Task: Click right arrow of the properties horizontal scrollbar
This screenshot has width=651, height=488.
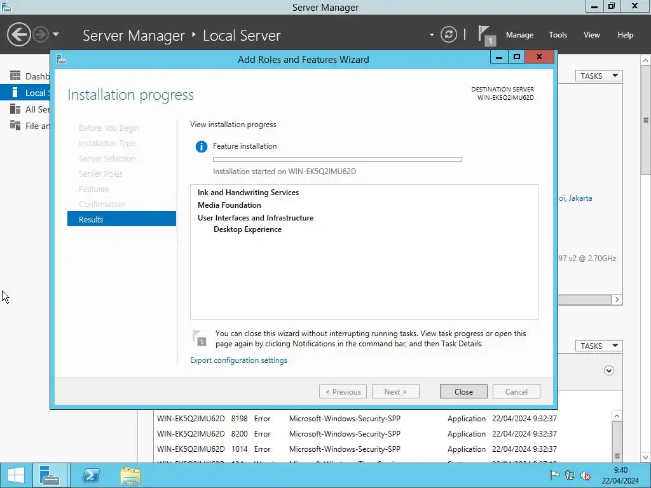Action: pyautogui.click(x=617, y=300)
